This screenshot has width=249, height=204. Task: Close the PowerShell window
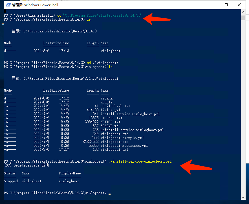coord(239,5)
